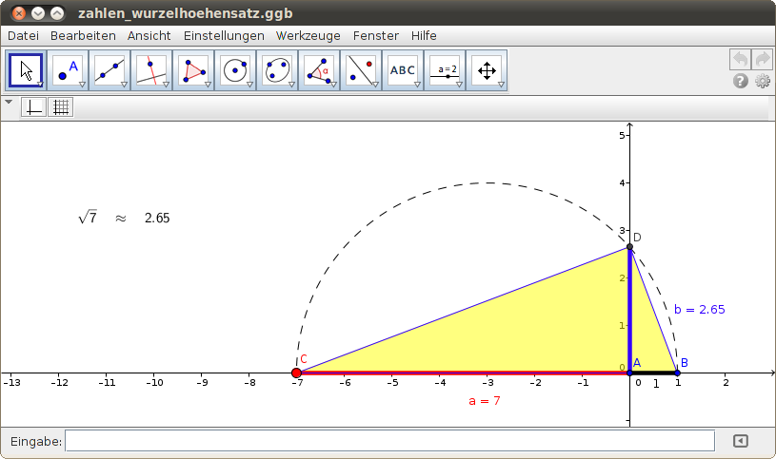The width and height of the screenshot is (776, 459).
Task: Click the Redo arrow icon
Action: click(x=762, y=59)
